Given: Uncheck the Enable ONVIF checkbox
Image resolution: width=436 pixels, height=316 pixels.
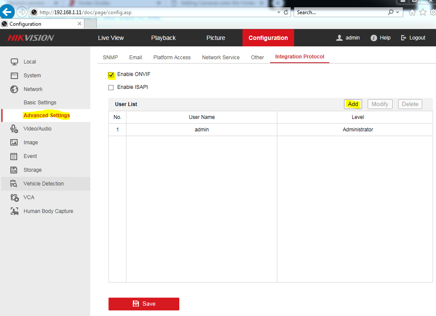Looking at the screenshot, I should pyautogui.click(x=111, y=75).
